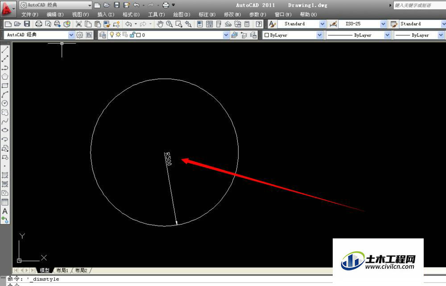
Task: Select the R500 radius dimension text
Action: pyautogui.click(x=168, y=159)
